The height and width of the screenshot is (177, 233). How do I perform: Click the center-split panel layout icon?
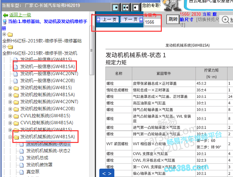point(126,7)
